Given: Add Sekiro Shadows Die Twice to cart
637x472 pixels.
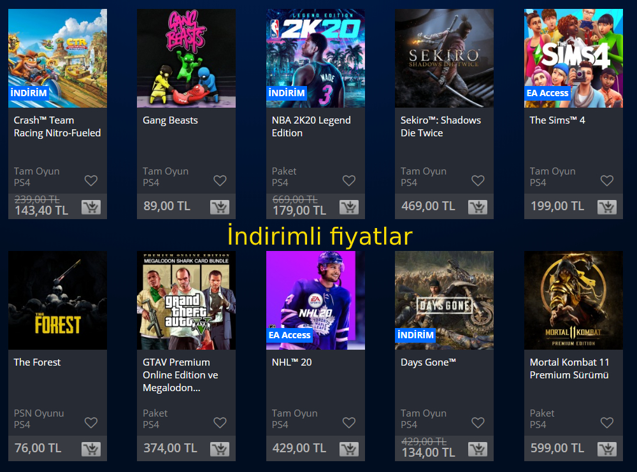Looking at the screenshot, I should pyautogui.click(x=478, y=207).
